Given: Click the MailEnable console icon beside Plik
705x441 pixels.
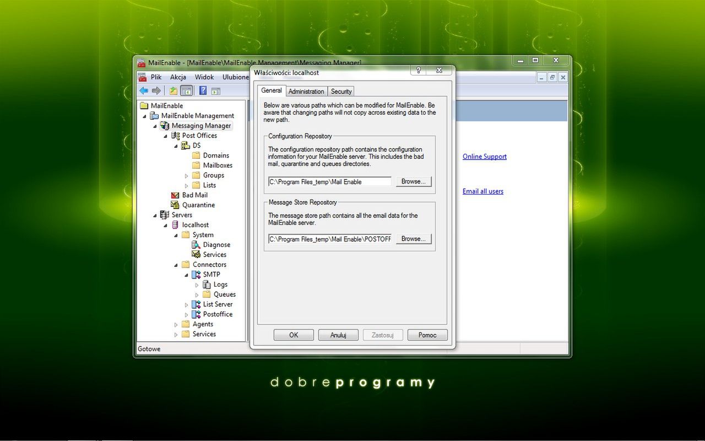Looking at the screenshot, I should 142,77.
